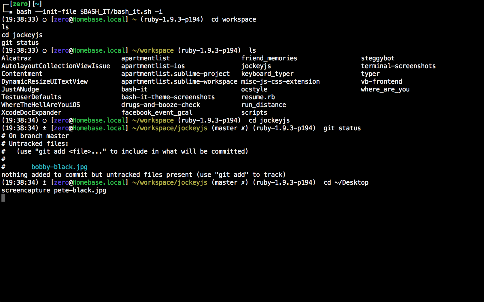The width and height of the screenshot is (484, 302).
Task: Click the "# On branch master" line
Action: point(35,136)
